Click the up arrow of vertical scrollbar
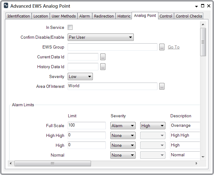 click(x=203, y=24)
